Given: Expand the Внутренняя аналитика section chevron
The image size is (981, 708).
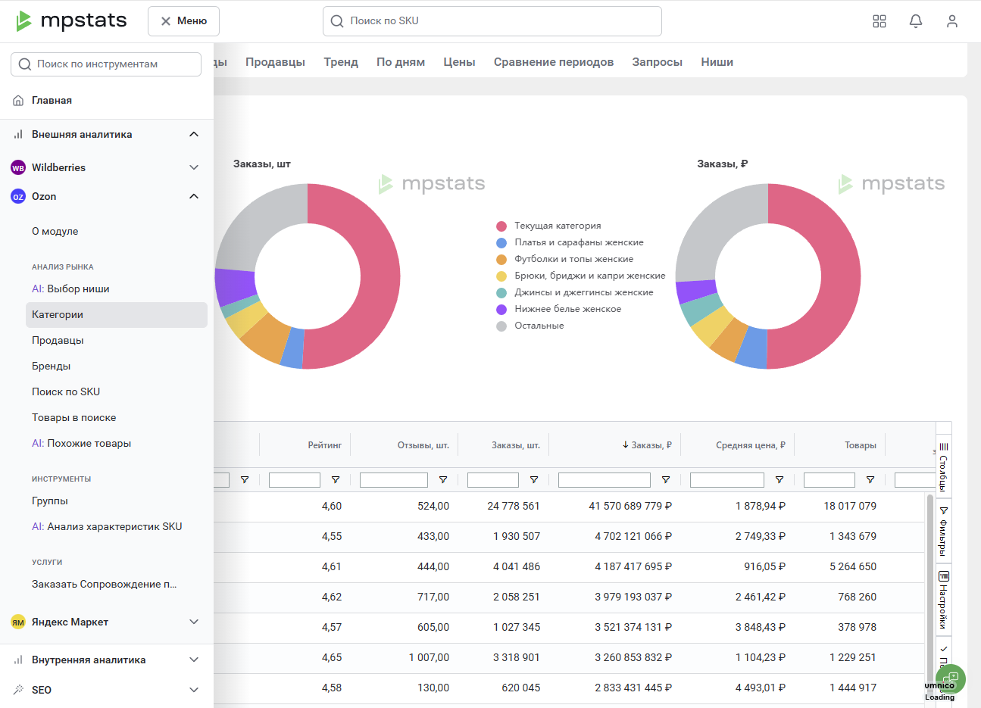Looking at the screenshot, I should point(194,660).
